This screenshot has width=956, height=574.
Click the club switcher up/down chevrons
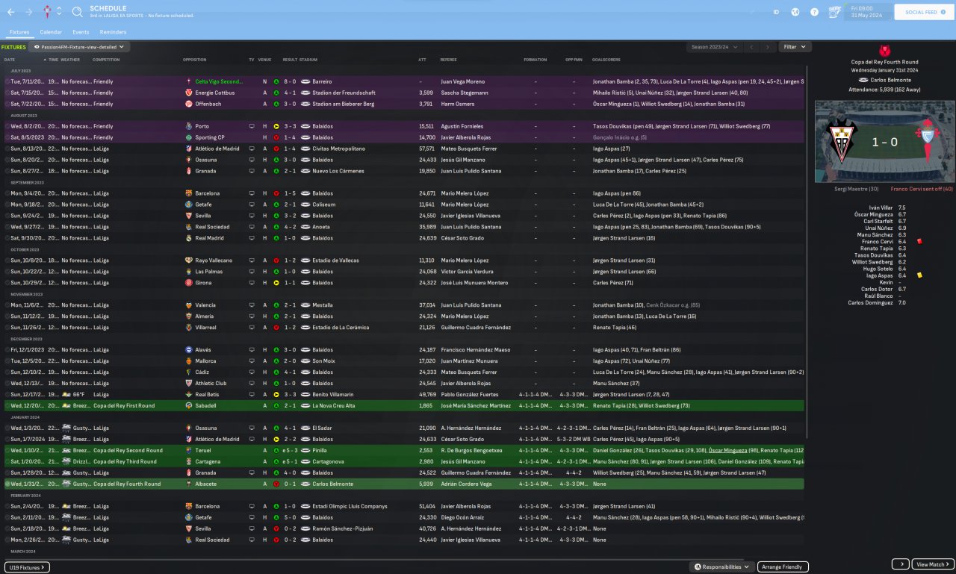(x=59, y=12)
